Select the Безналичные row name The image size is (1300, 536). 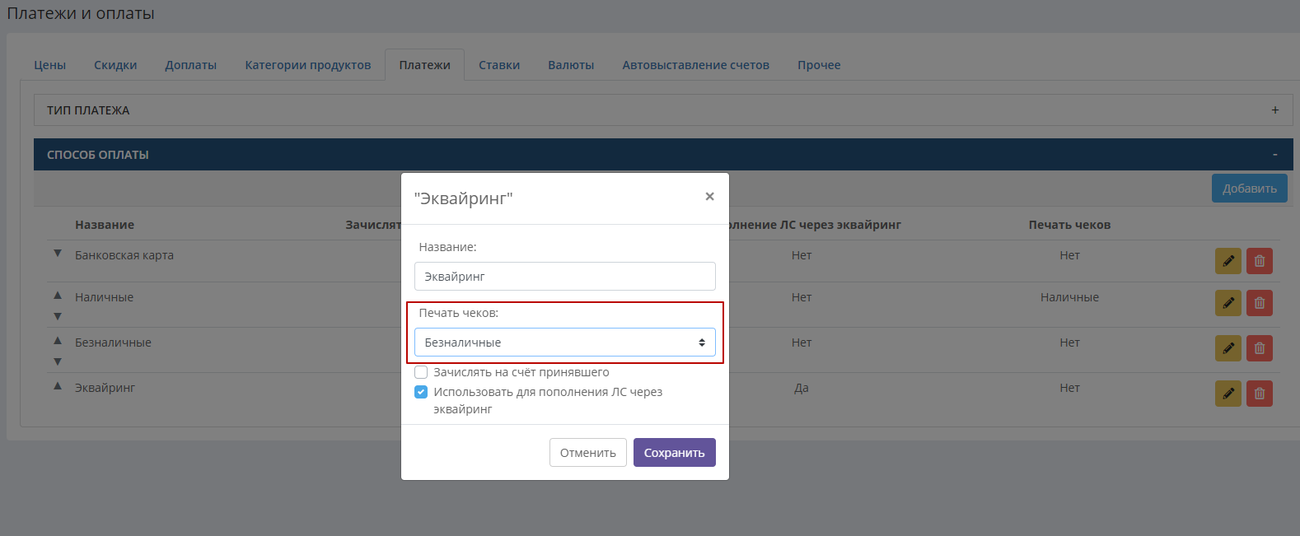[113, 343]
